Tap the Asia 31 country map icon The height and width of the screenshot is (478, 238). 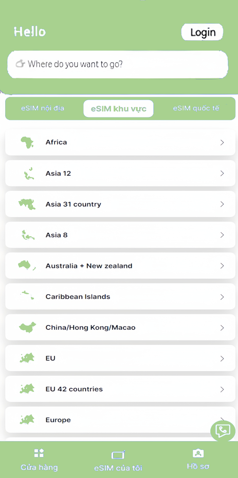pyautogui.click(x=27, y=204)
